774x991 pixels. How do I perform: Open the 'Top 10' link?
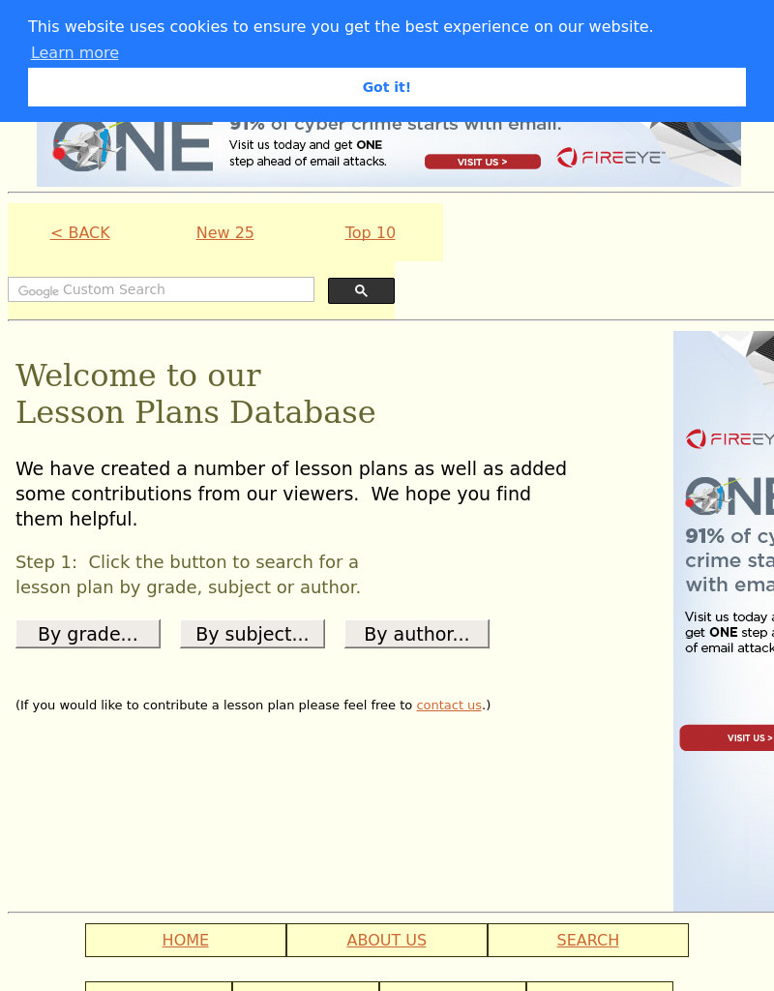click(370, 232)
